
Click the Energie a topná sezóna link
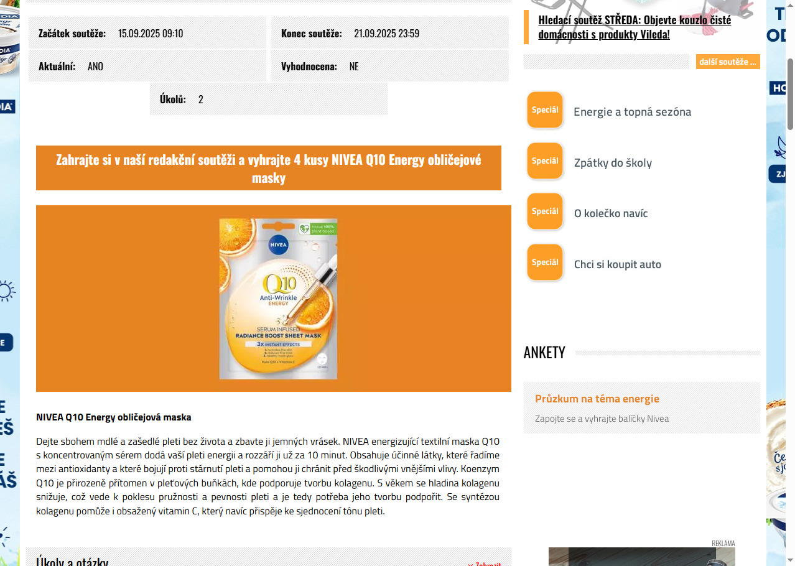(x=632, y=112)
